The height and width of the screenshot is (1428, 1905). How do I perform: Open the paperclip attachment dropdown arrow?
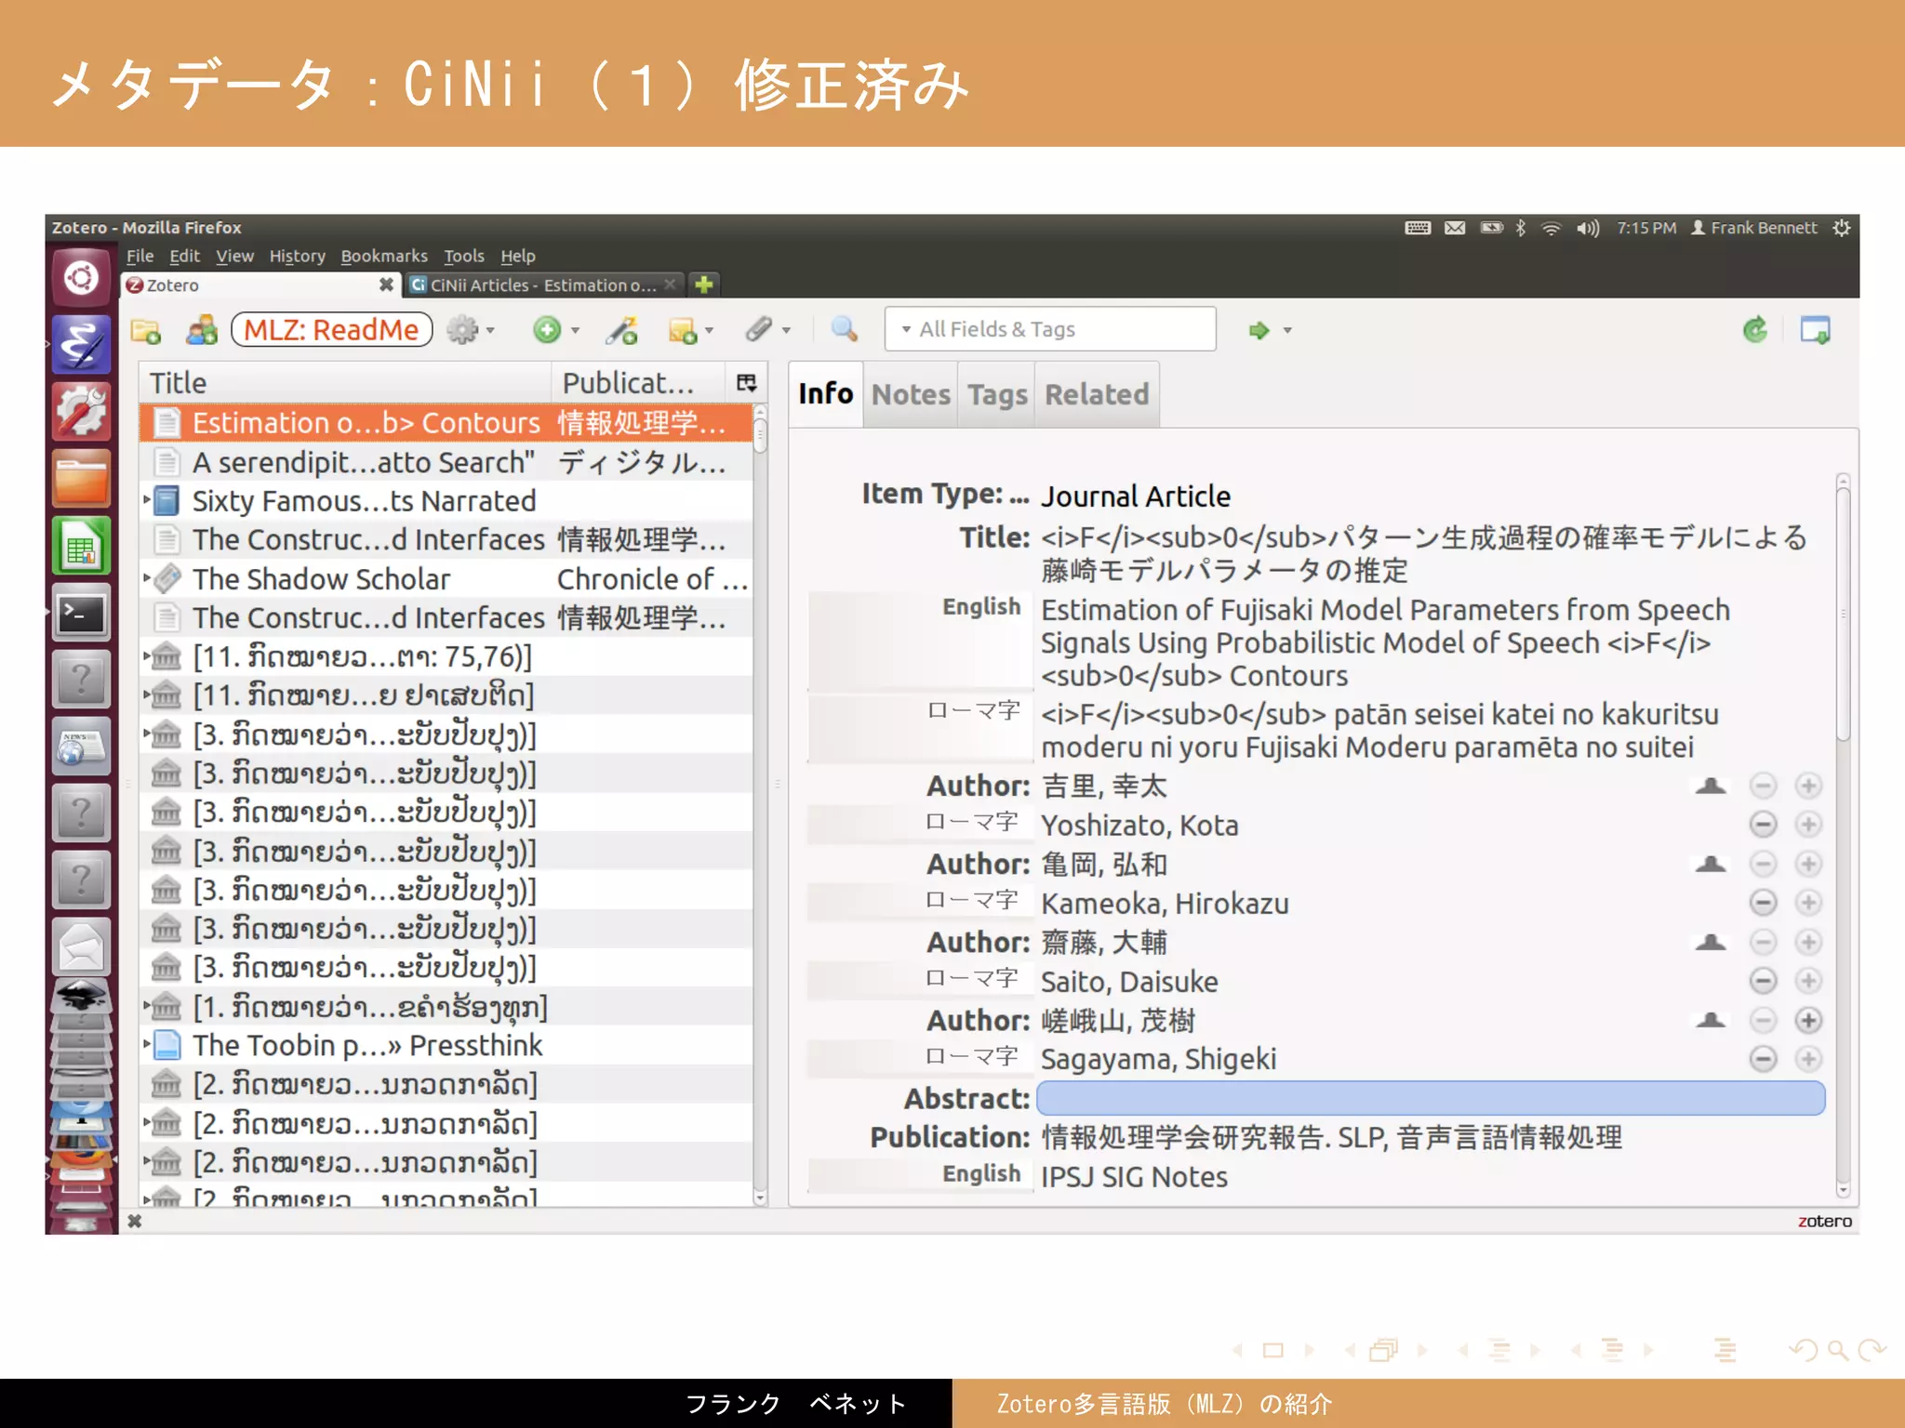click(x=787, y=330)
